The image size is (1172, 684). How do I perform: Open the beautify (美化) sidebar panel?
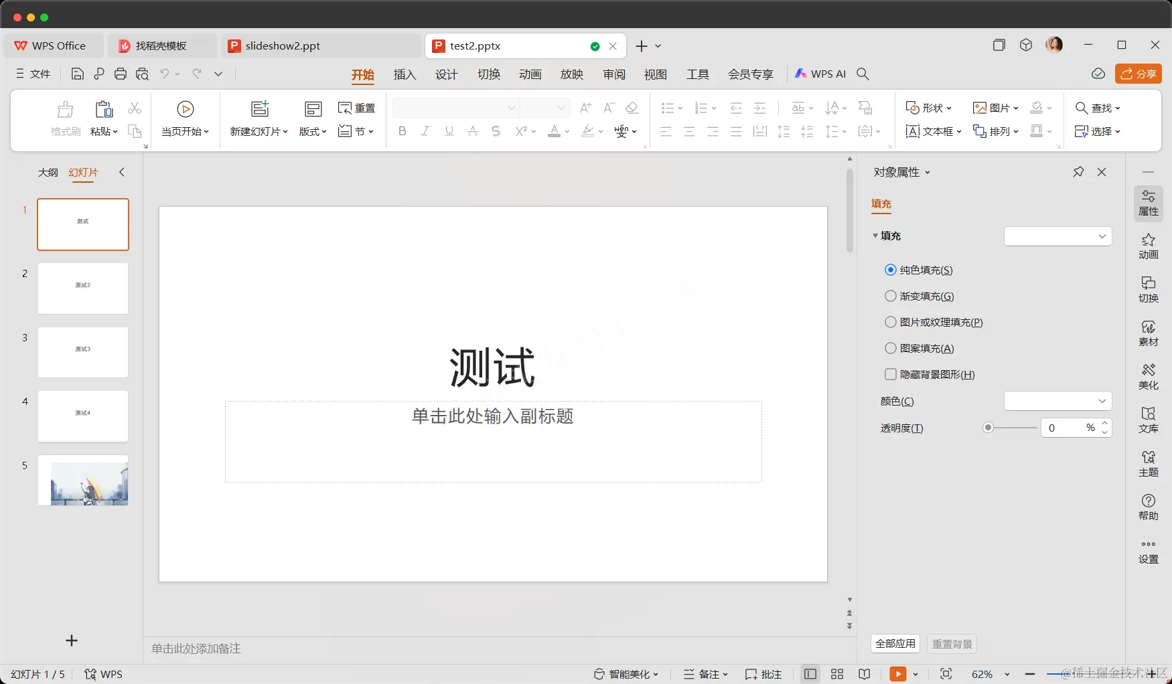tap(1149, 376)
